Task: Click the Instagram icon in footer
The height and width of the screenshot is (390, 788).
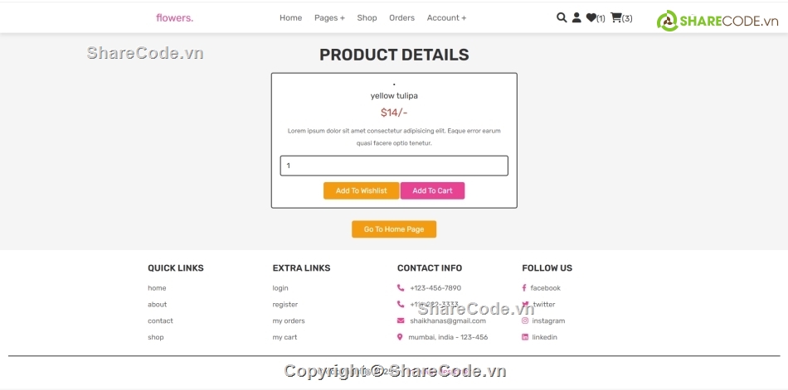Action: 525,320
